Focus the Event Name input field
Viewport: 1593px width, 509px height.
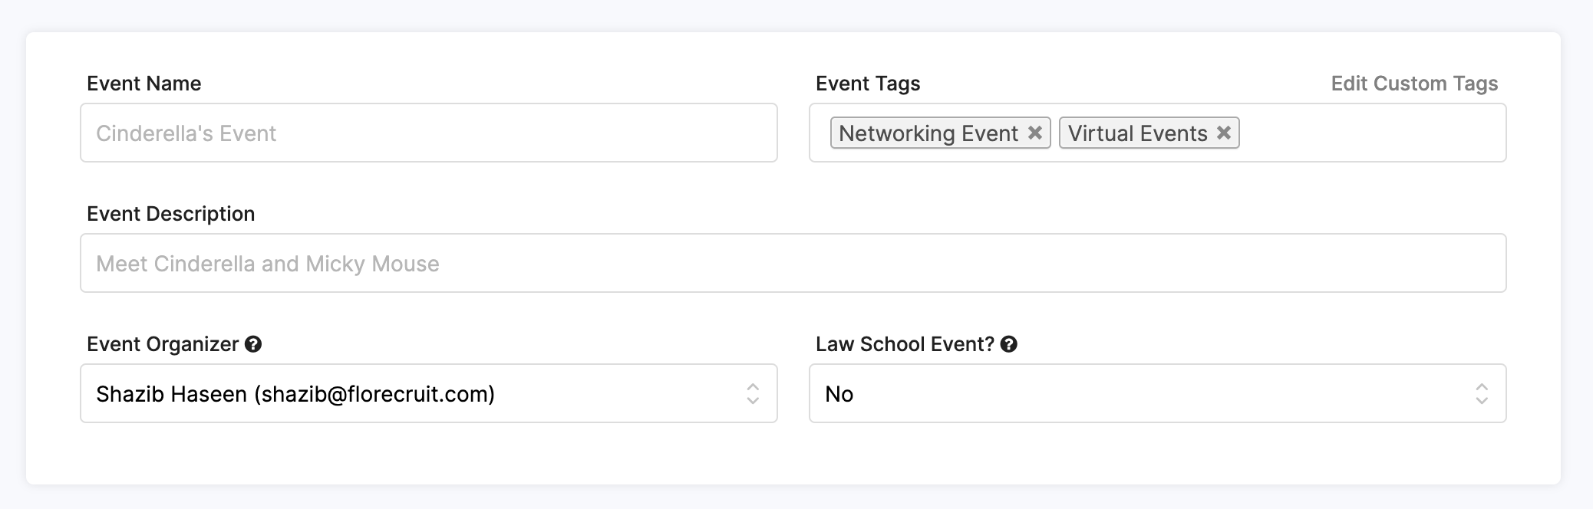point(428,133)
